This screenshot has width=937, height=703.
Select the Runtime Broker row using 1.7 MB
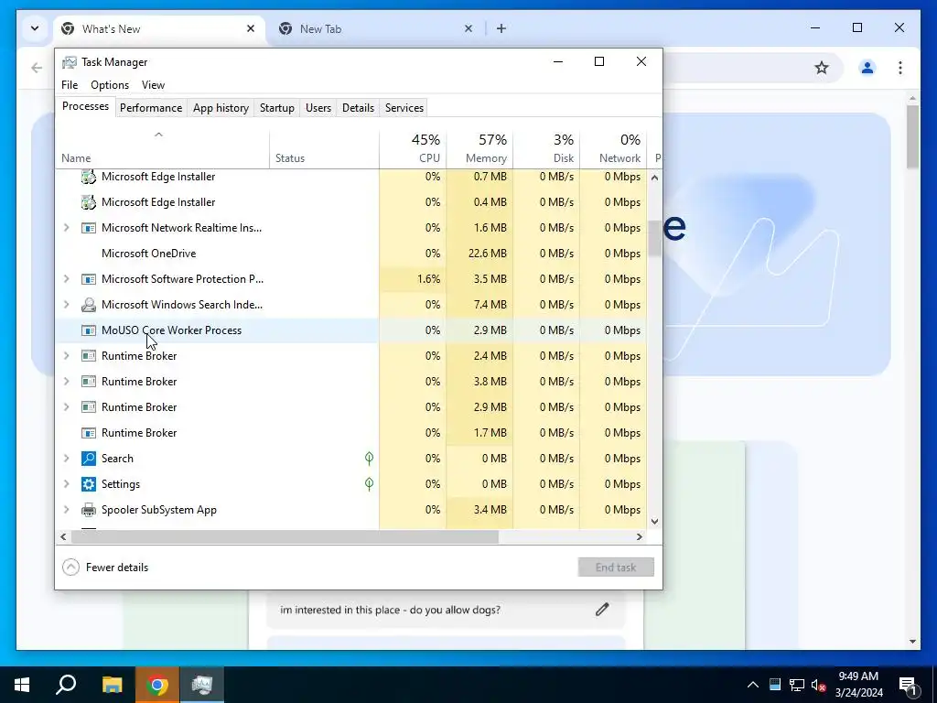coord(350,433)
